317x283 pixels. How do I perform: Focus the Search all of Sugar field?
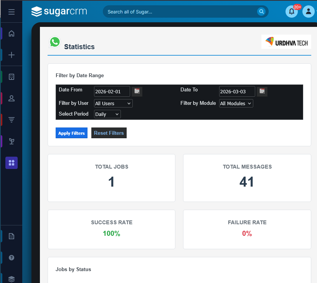[180, 12]
